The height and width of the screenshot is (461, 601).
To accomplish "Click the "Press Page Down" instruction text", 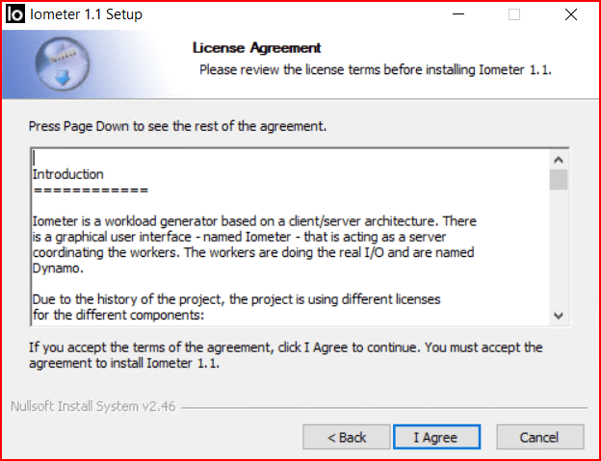I will 178,126.
